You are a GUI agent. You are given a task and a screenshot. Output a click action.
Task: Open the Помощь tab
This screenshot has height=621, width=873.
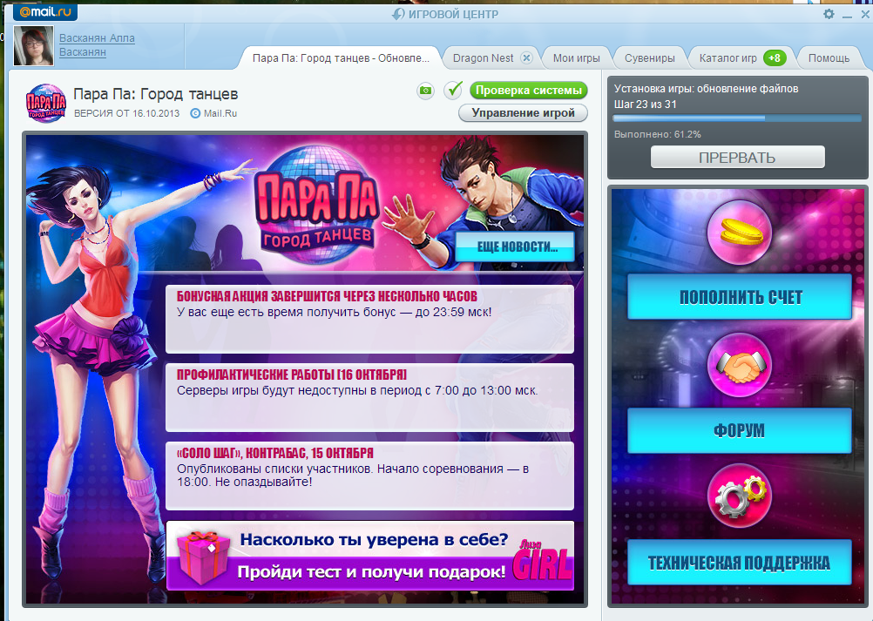829,57
